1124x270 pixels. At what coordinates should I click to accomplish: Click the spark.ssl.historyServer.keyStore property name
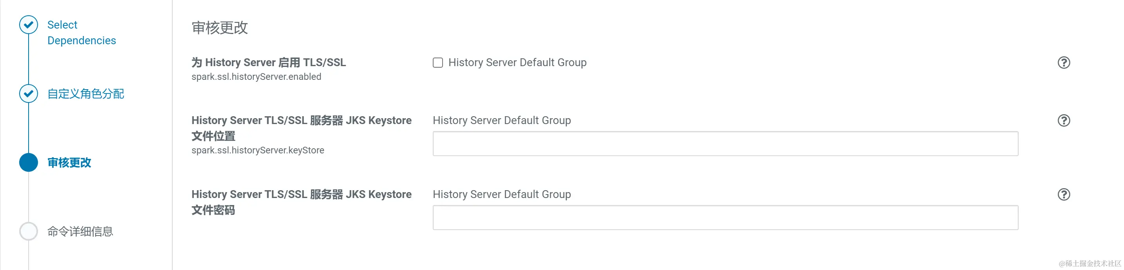point(257,151)
